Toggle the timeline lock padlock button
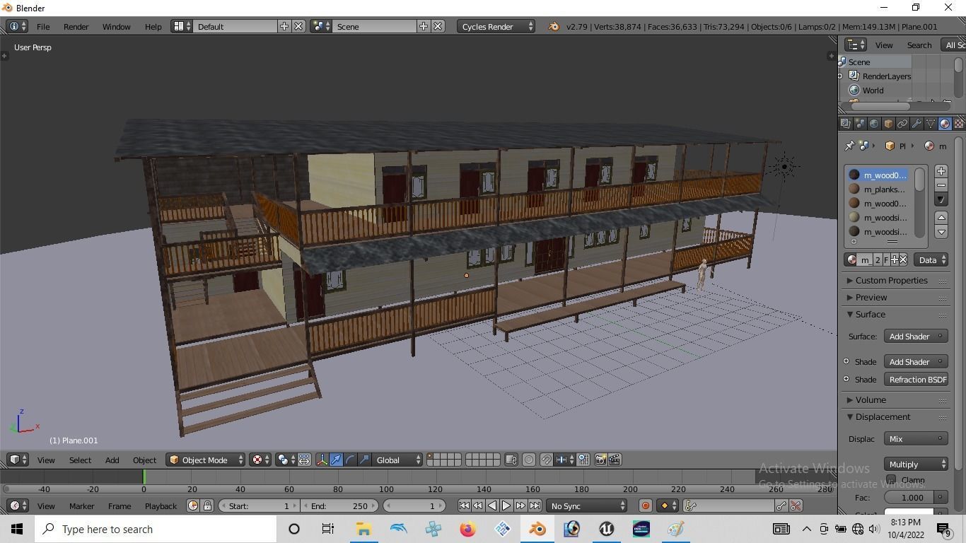 point(207,506)
